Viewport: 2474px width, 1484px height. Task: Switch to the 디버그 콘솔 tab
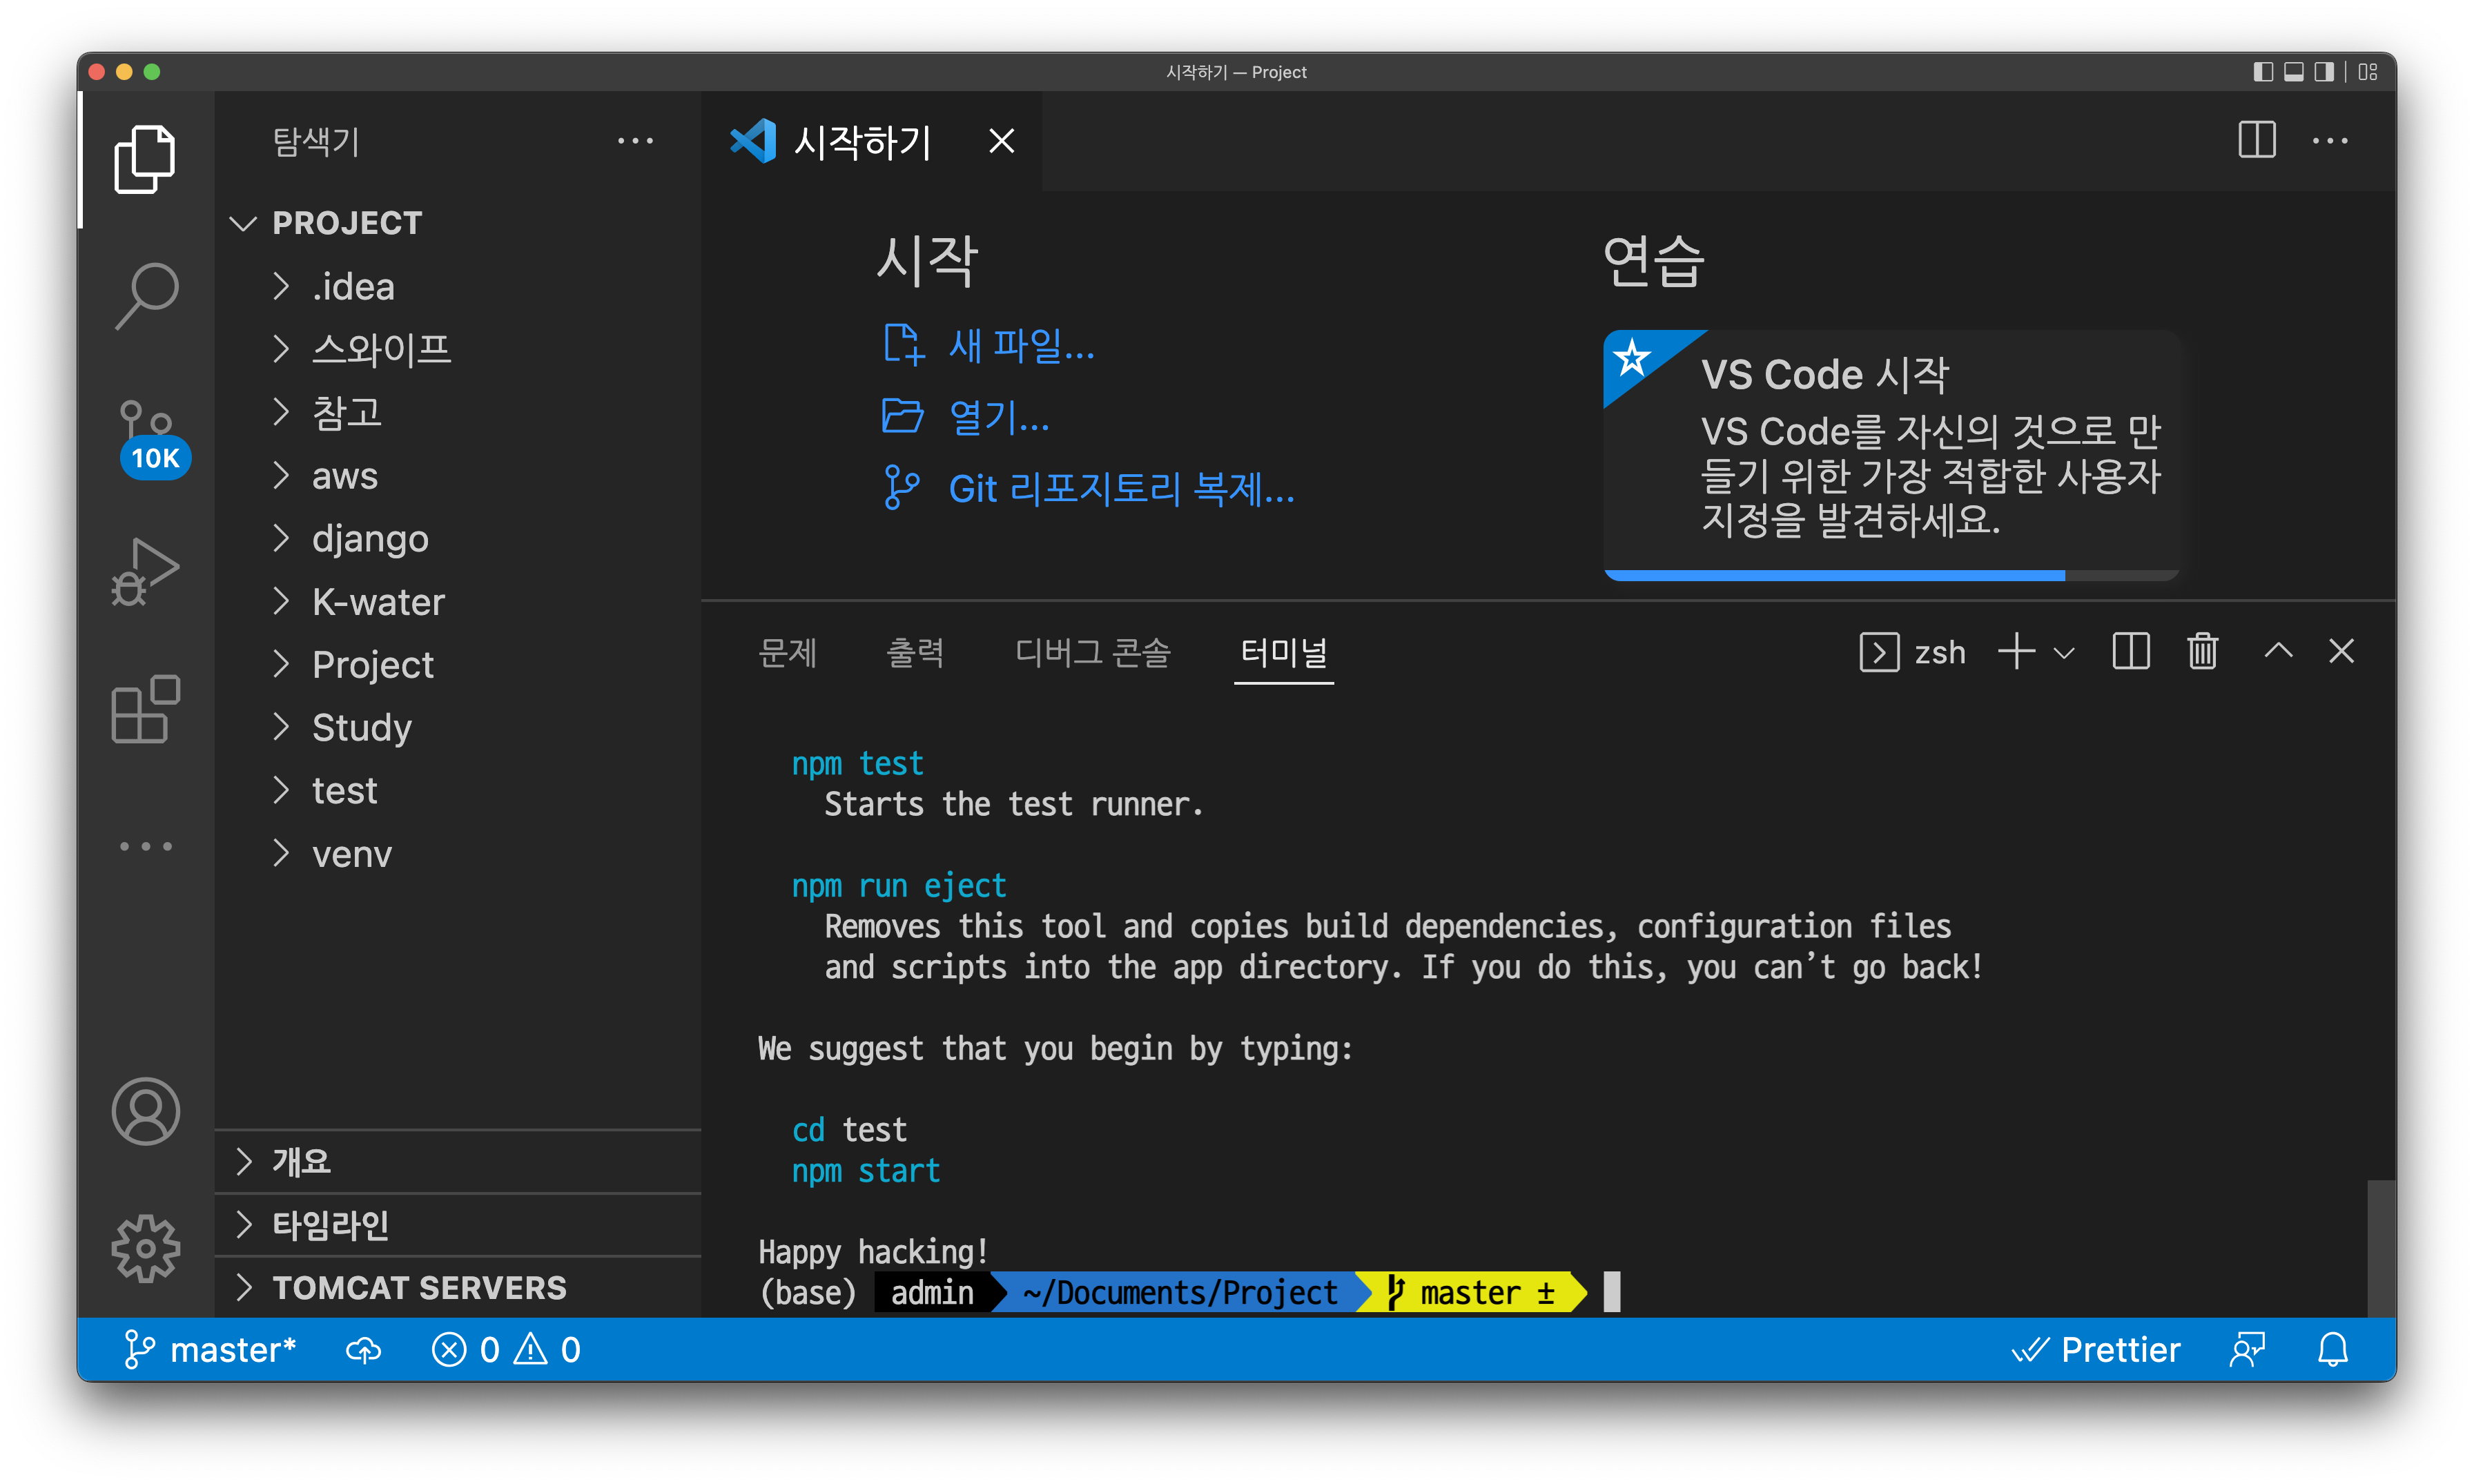coord(1092,652)
